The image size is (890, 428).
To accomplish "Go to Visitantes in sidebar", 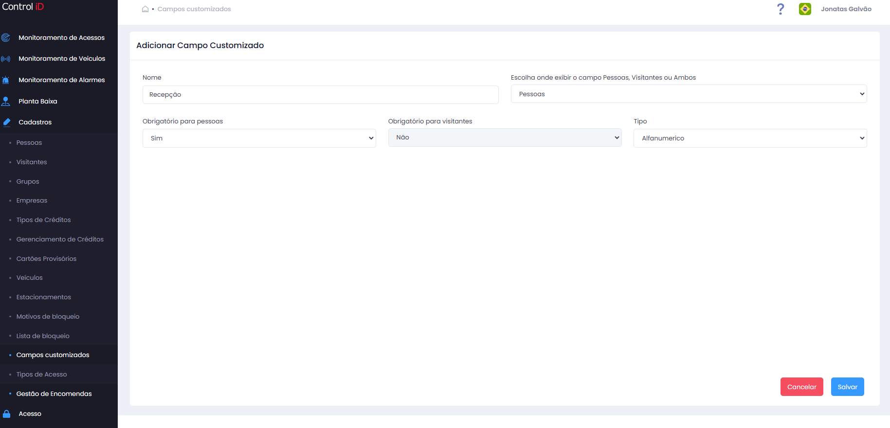I will tap(32, 162).
